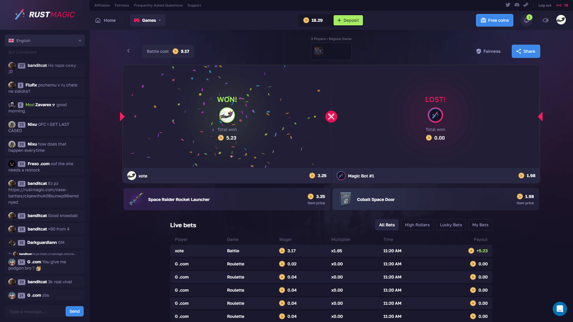Screen dimensions: 573x322
Task: Click the Battle cost coin icon
Action: click(175, 51)
